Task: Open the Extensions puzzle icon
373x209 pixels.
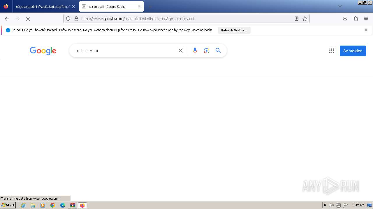Action: coord(356,19)
